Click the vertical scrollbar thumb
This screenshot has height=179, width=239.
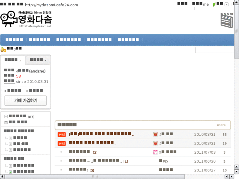tap(237, 32)
